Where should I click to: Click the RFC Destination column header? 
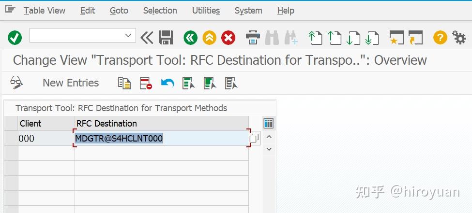[x=162, y=124]
